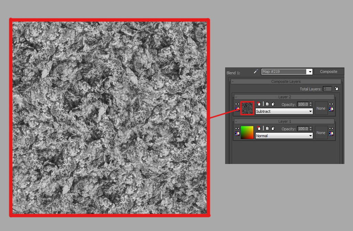Collapse the Layer 2 rollout header
The image size is (353, 231).
(284, 97)
